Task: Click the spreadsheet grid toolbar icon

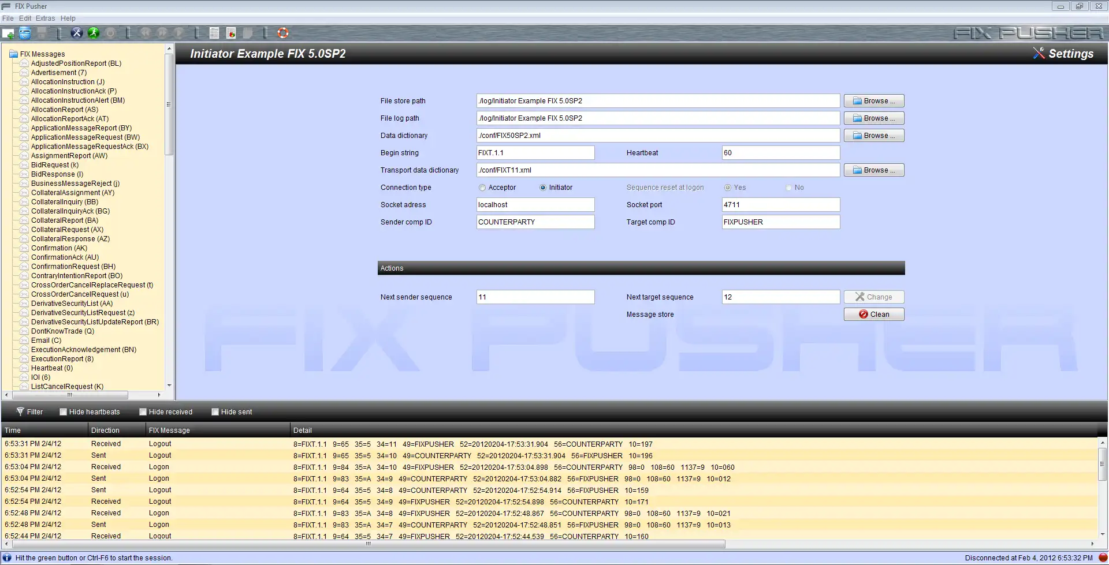Action: coord(214,33)
